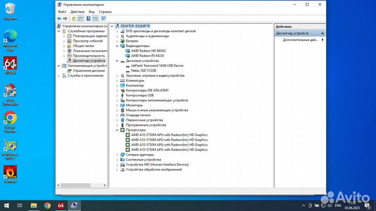Expand Службы и приложения node
The height and width of the screenshot is (211, 376).
click(58, 76)
